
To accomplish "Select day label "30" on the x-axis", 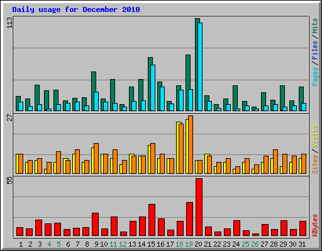I will [x=292, y=244].
